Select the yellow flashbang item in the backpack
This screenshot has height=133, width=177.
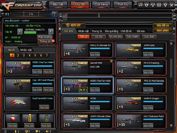pyautogui.click(x=30, y=118)
